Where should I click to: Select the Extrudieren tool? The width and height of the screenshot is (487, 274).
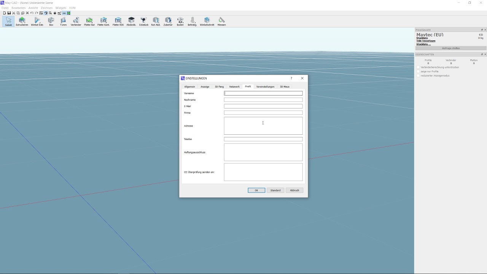pos(22,22)
